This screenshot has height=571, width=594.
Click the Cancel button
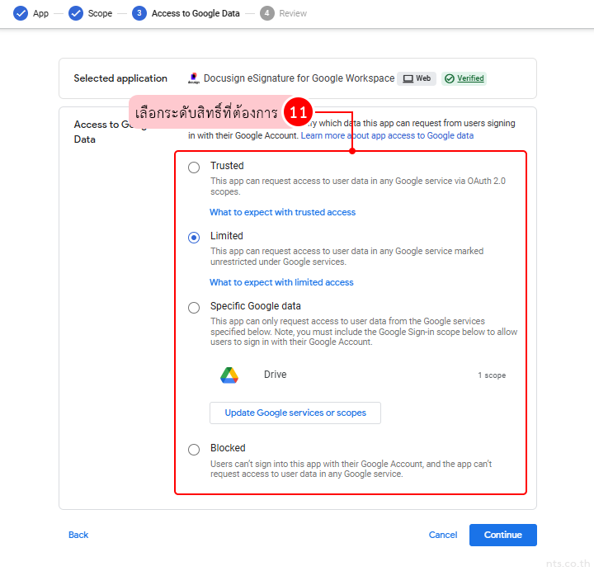443,535
